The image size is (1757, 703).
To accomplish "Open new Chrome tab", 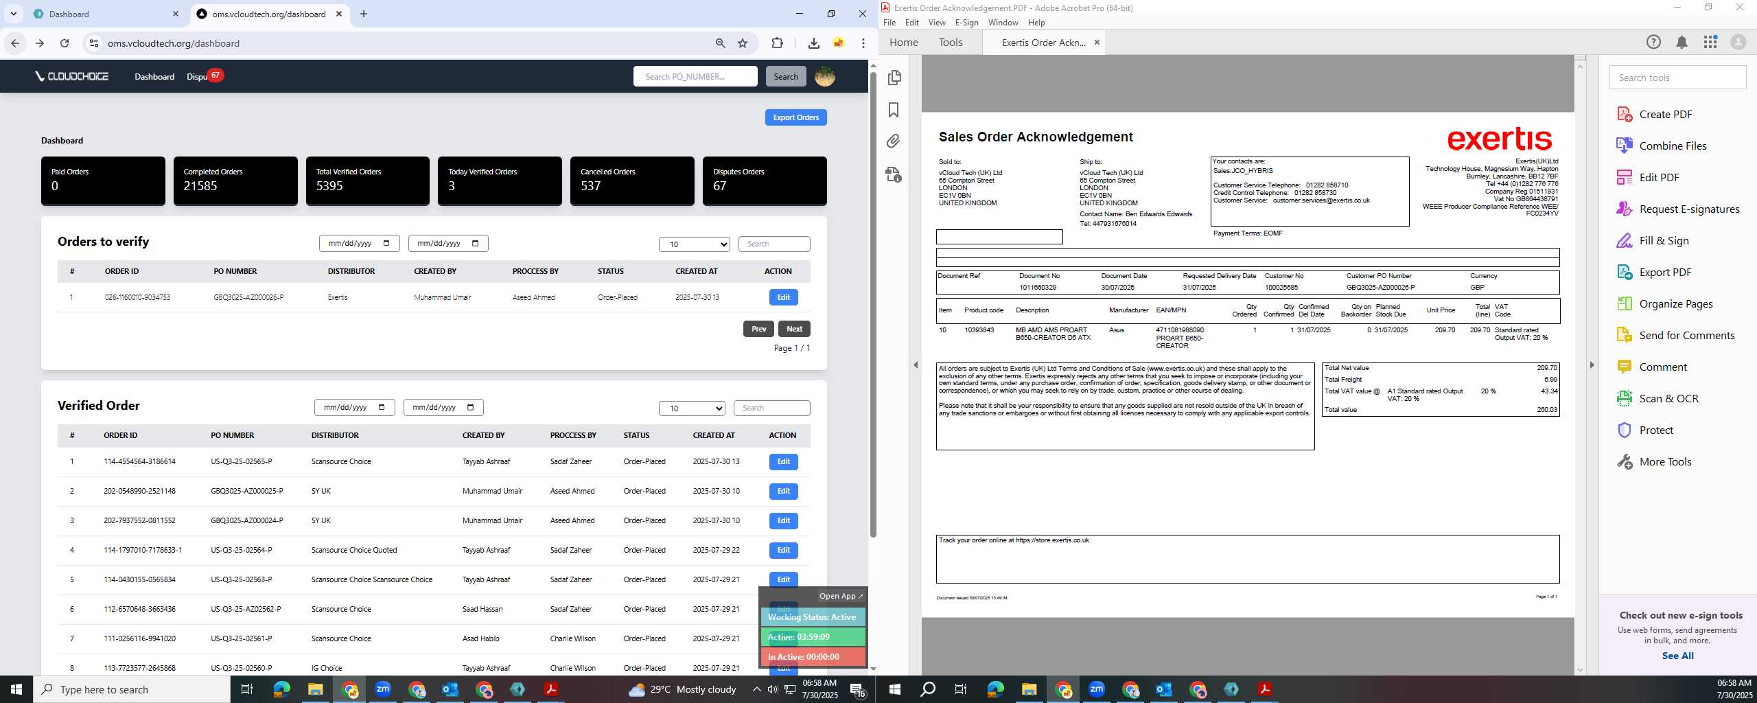I will point(364,14).
